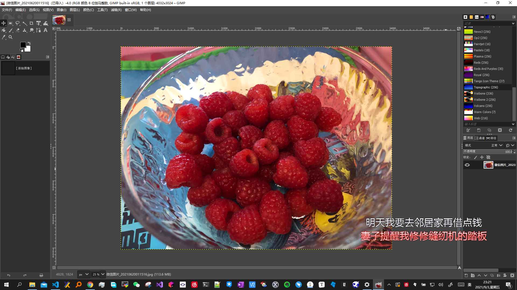The width and height of the screenshot is (517, 290).
Task: Adjust the 不透明度 opacity slider
Action: [488, 151]
